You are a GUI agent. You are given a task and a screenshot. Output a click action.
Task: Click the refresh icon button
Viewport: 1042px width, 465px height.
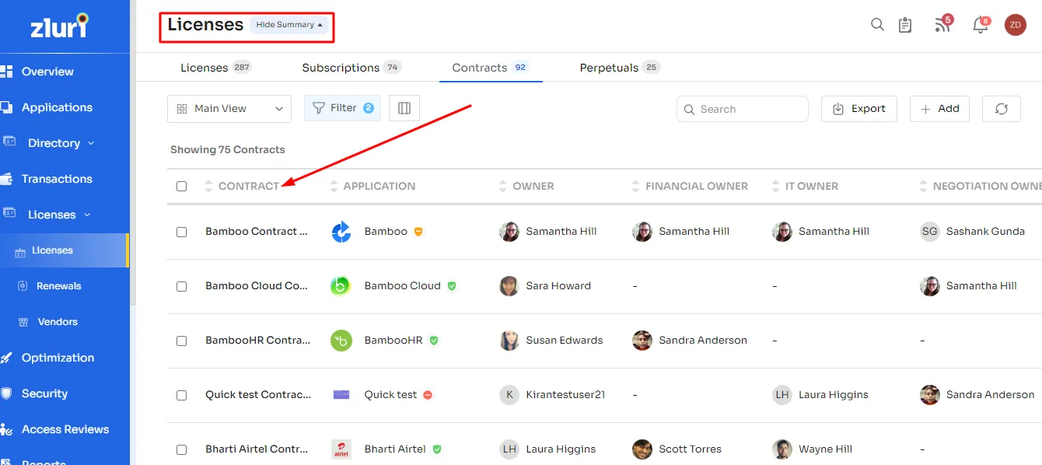1002,109
